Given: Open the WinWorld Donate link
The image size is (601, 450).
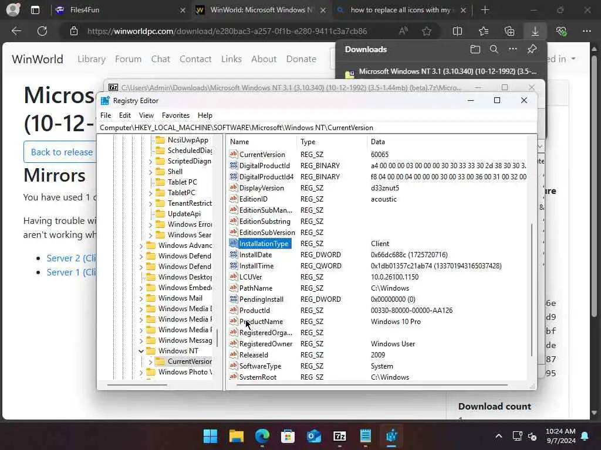Looking at the screenshot, I should coord(301,59).
